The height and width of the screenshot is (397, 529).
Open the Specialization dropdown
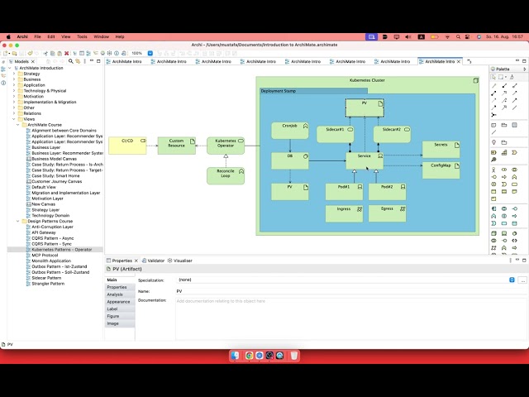[x=512, y=280]
